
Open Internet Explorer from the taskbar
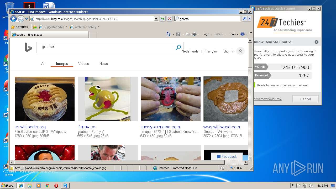click(x=21, y=186)
